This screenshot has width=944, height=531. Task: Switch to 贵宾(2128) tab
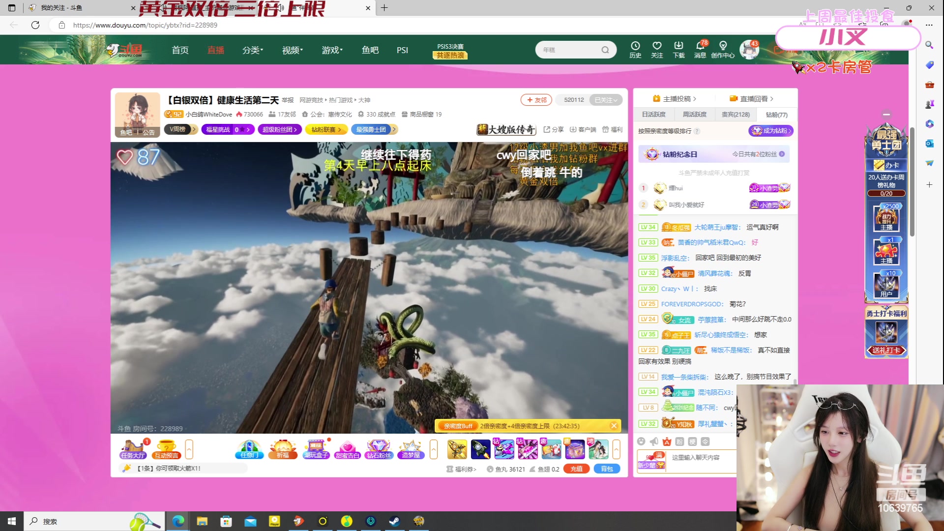[736, 115]
